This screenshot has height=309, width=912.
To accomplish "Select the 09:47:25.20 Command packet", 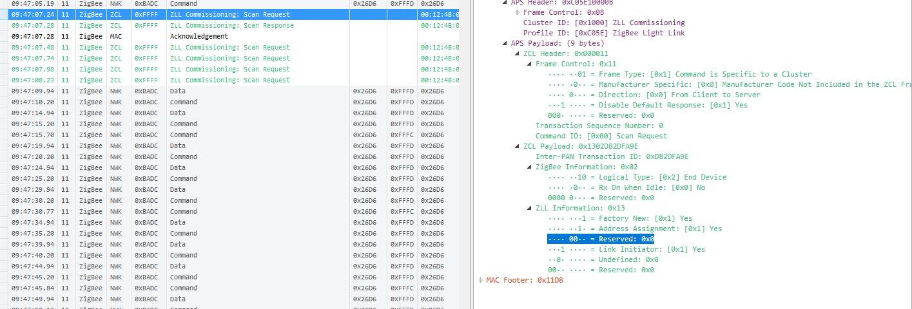I will point(229,178).
